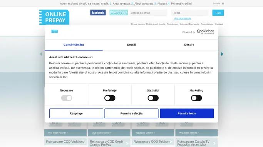
Task: Open Prima pagina navigation item
Action: click(138, 24)
